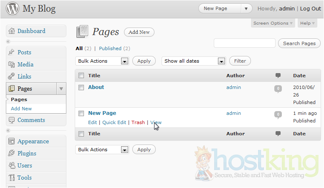324x188 pixels.
Task: Open the Screen Options tab
Action: coord(273,23)
